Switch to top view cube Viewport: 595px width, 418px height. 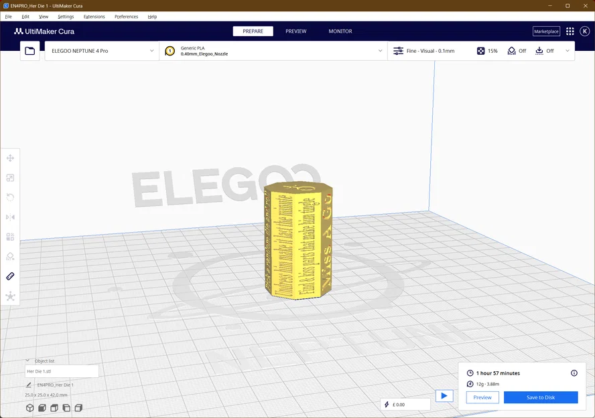pyautogui.click(x=54, y=408)
